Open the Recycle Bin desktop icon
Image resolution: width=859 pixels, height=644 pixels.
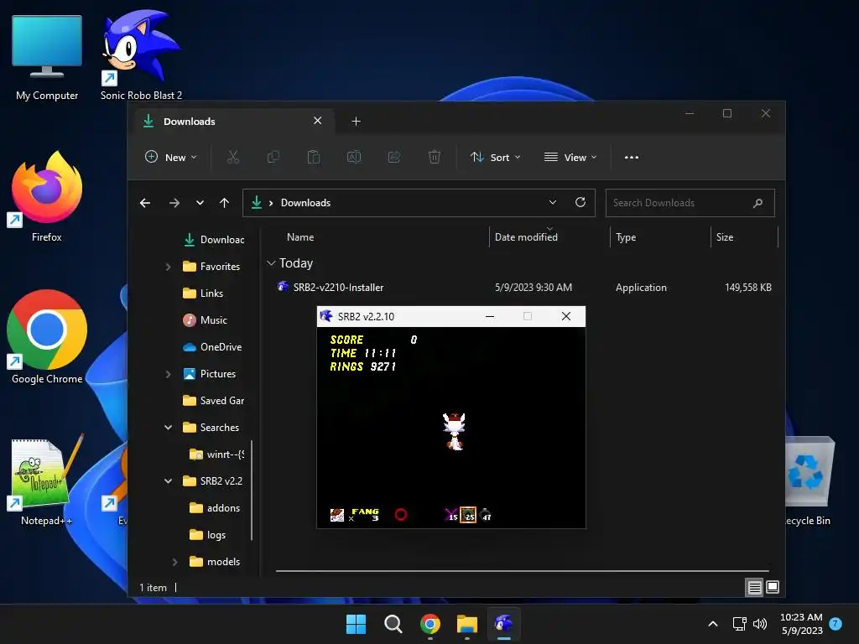coord(810,479)
